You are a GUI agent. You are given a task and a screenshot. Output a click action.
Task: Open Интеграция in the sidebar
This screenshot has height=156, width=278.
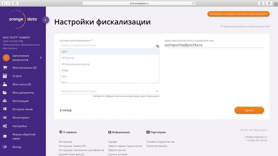(x=20, y=101)
